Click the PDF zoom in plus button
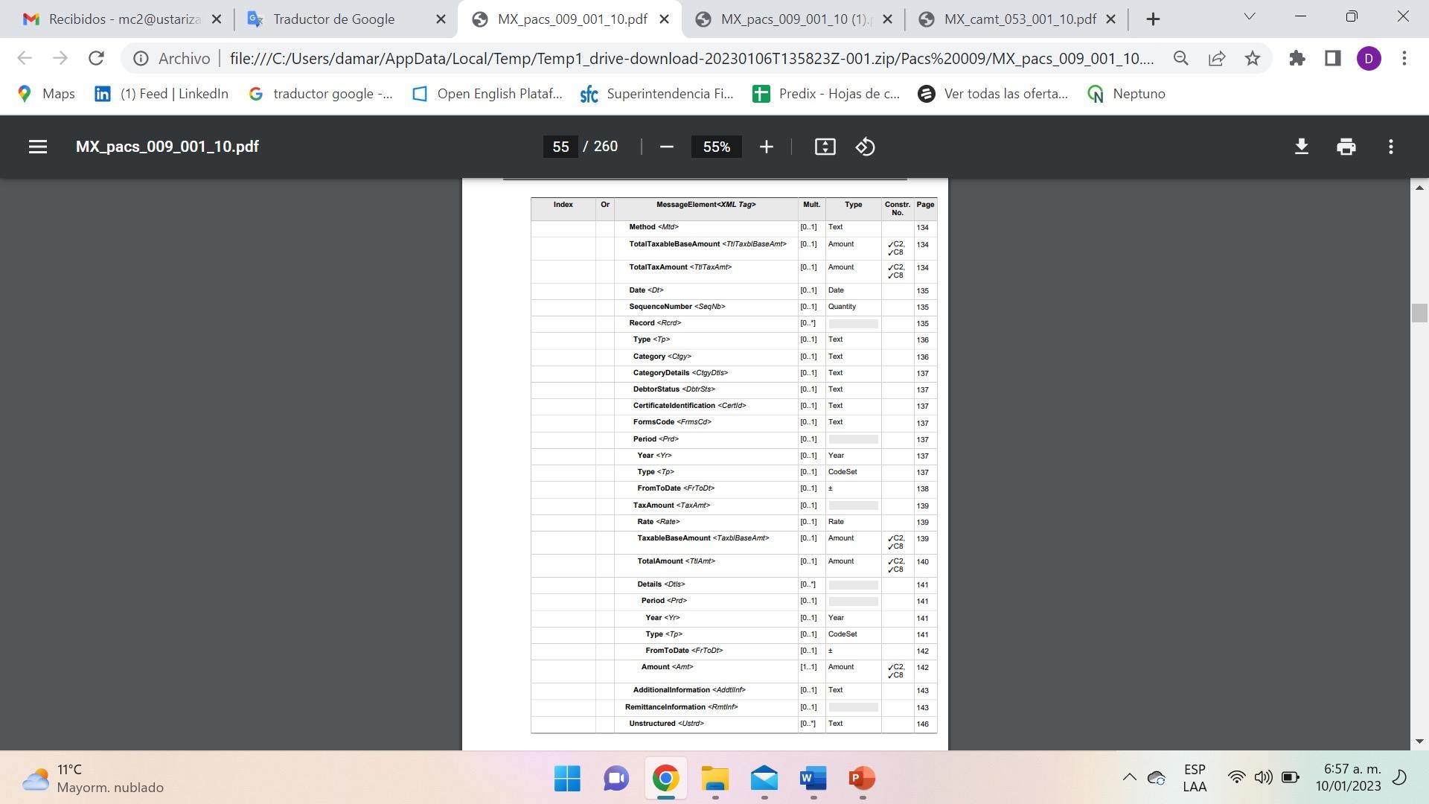Image resolution: width=1429 pixels, height=804 pixels. 766,147
